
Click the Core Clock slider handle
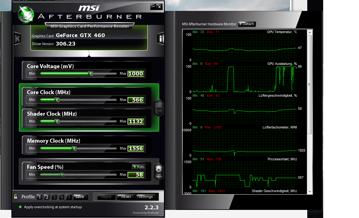pos(57,100)
